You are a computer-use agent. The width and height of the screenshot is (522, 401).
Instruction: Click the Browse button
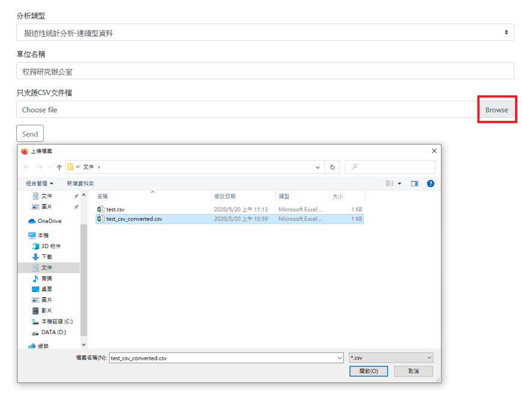pyautogui.click(x=497, y=110)
